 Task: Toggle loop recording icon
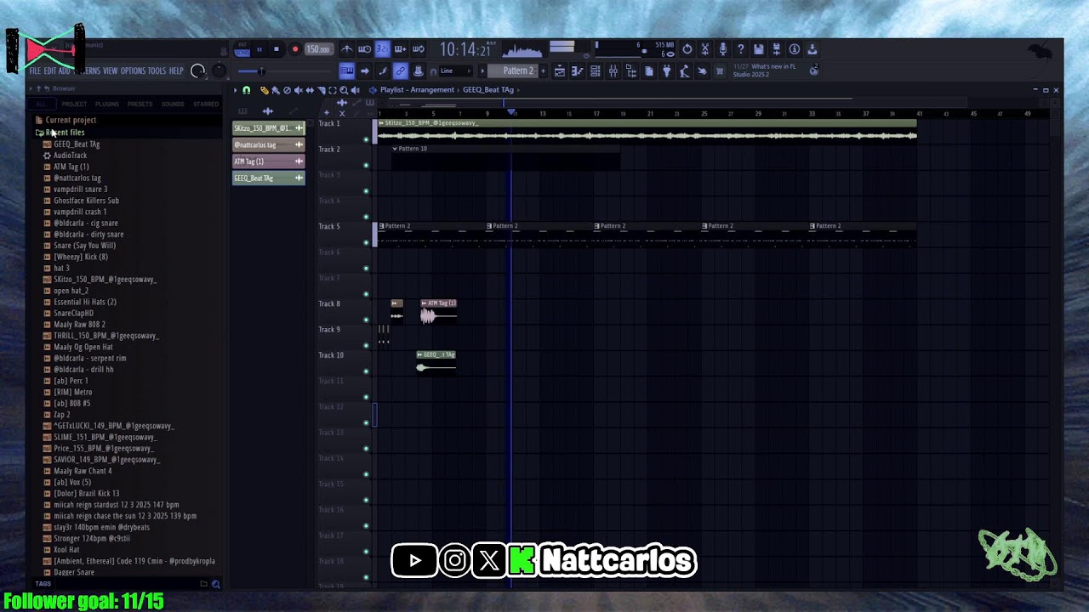click(x=418, y=49)
